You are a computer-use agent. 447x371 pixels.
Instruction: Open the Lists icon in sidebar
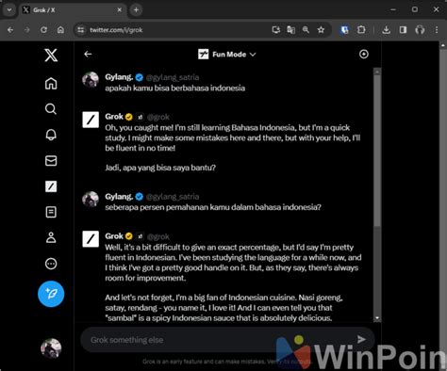[51, 212]
